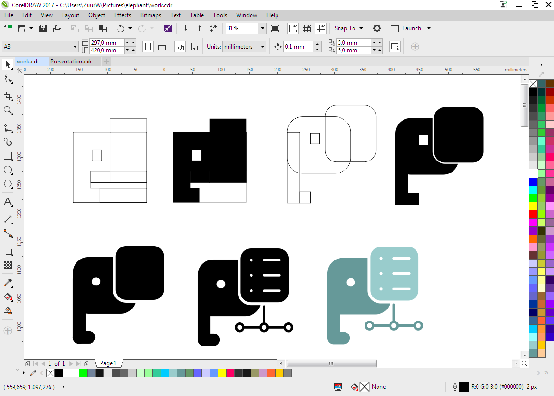This screenshot has width=554, height=396.
Task: Select the Drop Shadow tool
Action: point(8,251)
